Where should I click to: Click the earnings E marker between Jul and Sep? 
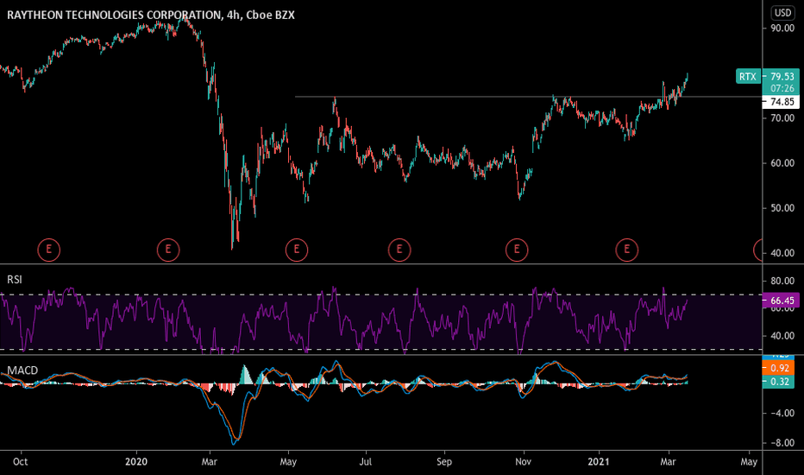399,250
